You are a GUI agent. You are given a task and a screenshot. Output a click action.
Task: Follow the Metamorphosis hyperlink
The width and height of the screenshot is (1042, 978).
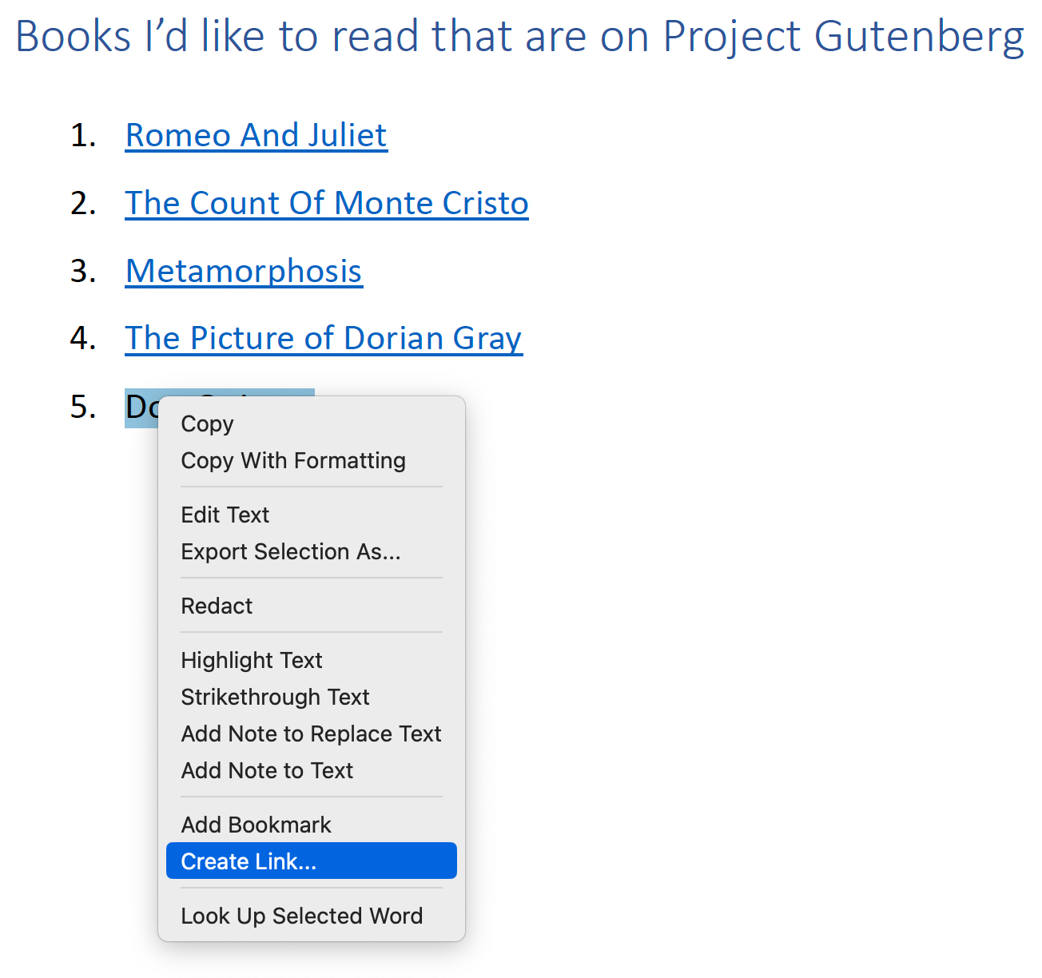pyautogui.click(x=243, y=271)
